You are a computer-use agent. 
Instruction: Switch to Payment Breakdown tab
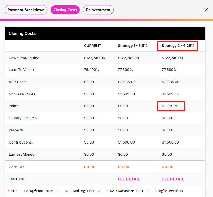click(26, 10)
